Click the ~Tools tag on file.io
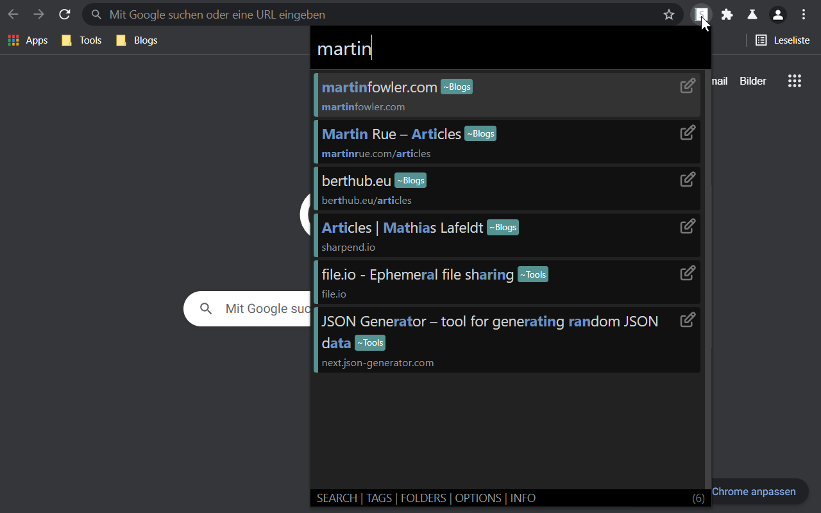The image size is (821, 513). click(533, 275)
